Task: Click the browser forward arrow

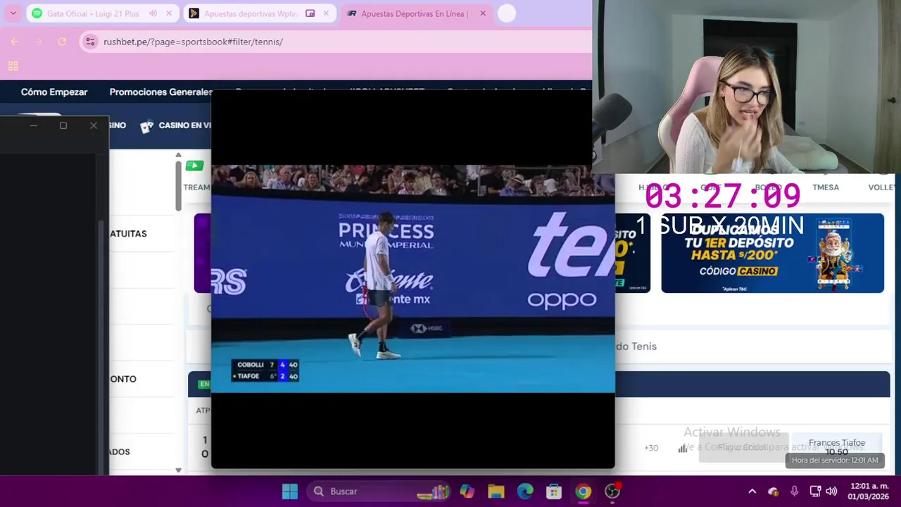Action: click(x=38, y=42)
